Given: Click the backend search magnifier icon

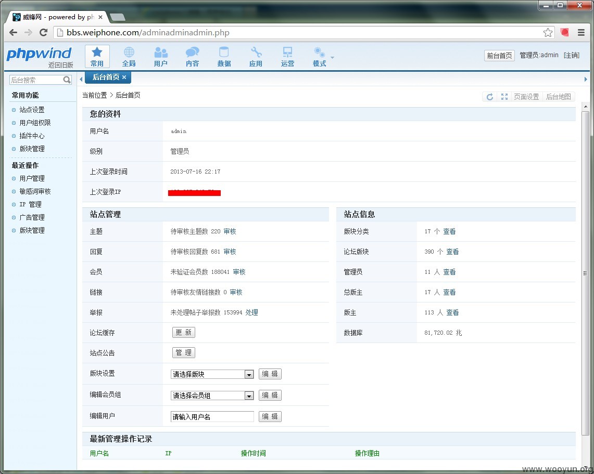Looking at the screenshot, I should click(x=67, y=80).
